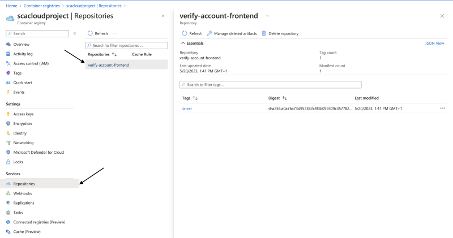Open the latest tag link
Viewport: 453px width, 238px height.
[x=187, y=109]
